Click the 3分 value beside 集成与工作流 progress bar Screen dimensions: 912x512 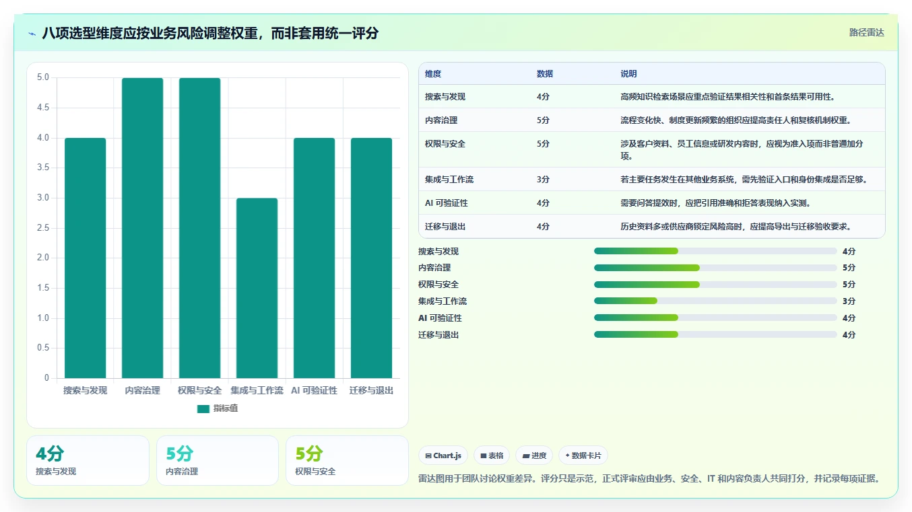pos(849,301)
